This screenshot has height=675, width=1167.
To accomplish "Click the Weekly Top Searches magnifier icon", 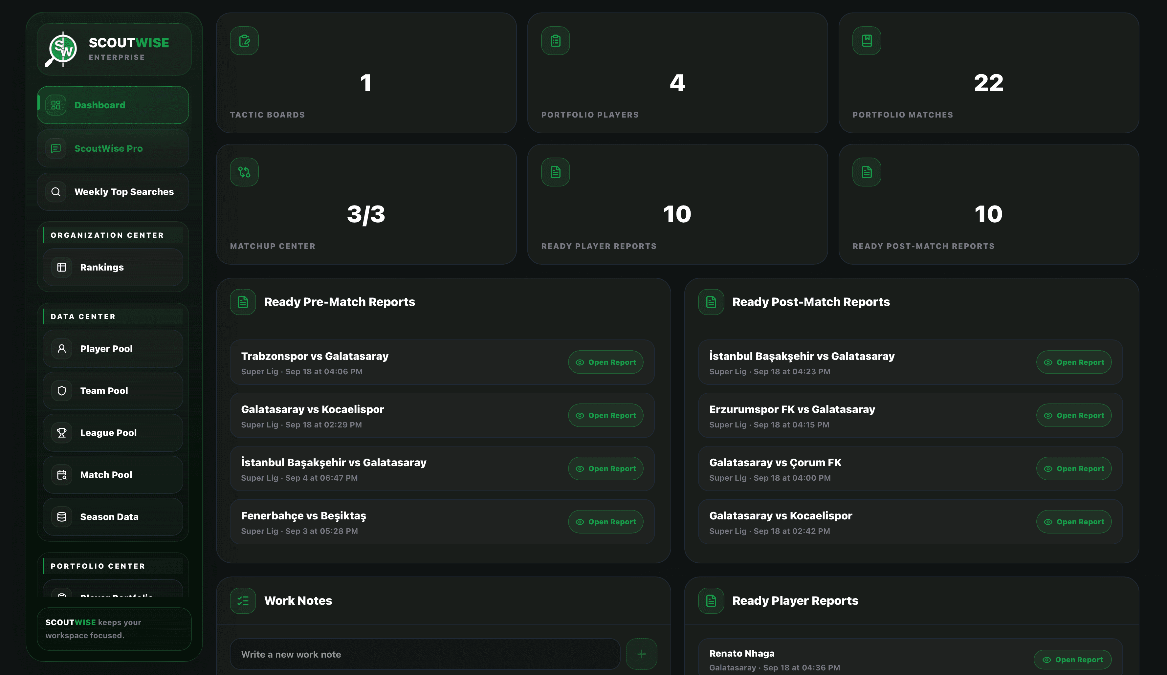I will coord(56,192).
